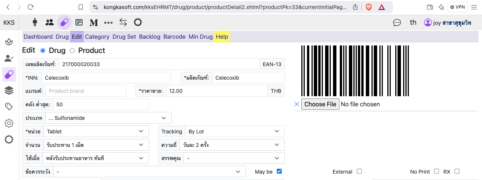Open the ประเภท Sulfonamide dropdown
Viewport: 482px width, 180px height.
pyautogui.click(x=108, y=118)
